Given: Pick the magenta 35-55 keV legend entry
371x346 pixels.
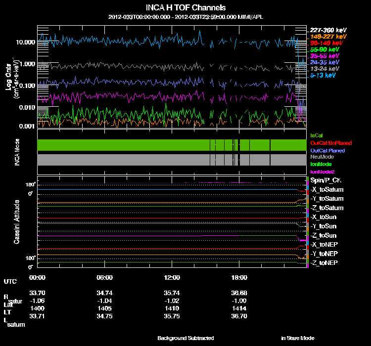Looking at the screenshot, I should (324, 56).
